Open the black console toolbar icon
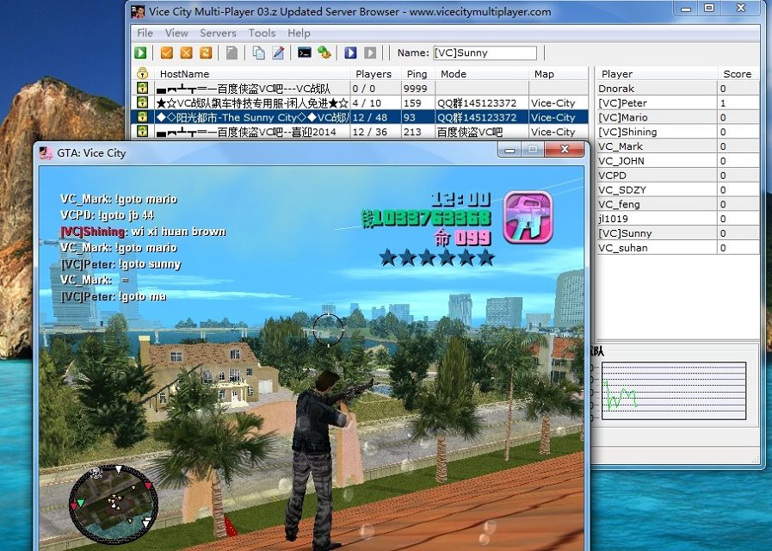The height and width of the screenshot is (551, 772). [305, 53]
